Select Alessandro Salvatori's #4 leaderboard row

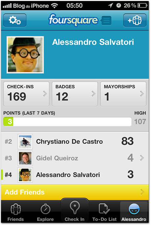tap(75, 175)
